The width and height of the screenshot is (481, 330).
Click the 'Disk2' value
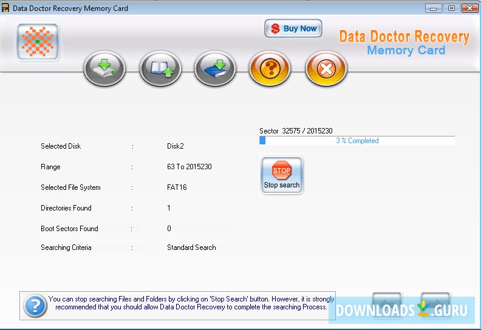[175, 146]
